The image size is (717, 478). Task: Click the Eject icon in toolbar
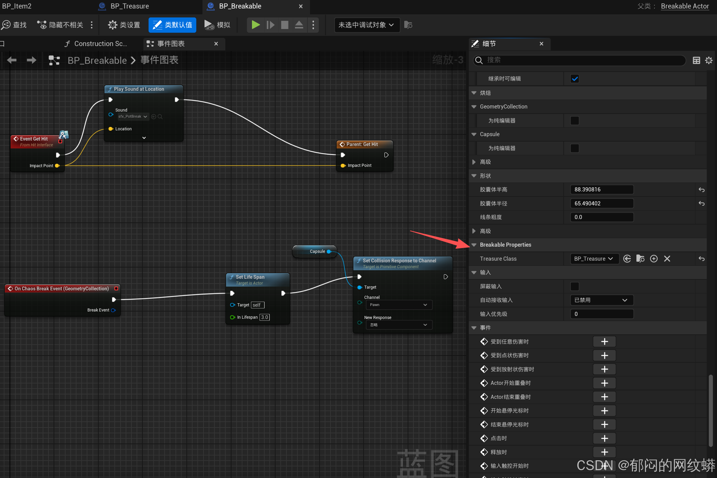(x=299, y=25)
